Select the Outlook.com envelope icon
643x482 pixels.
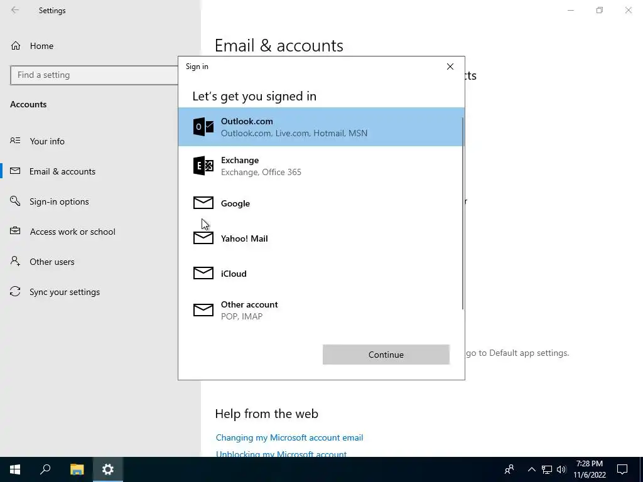[203, 127]
